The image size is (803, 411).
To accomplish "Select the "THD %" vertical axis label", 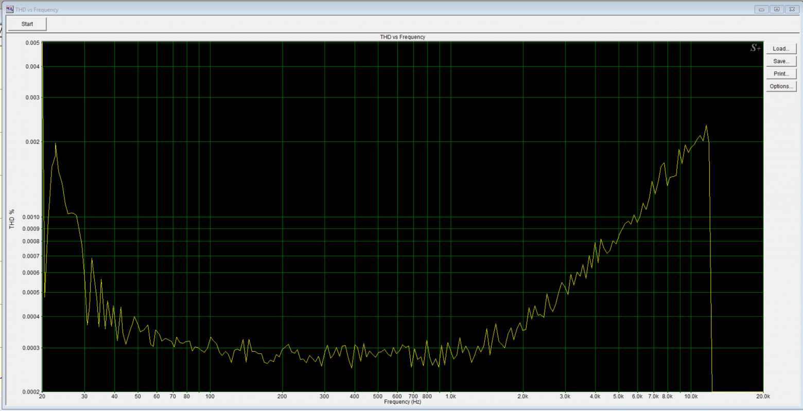I will 12,219.
